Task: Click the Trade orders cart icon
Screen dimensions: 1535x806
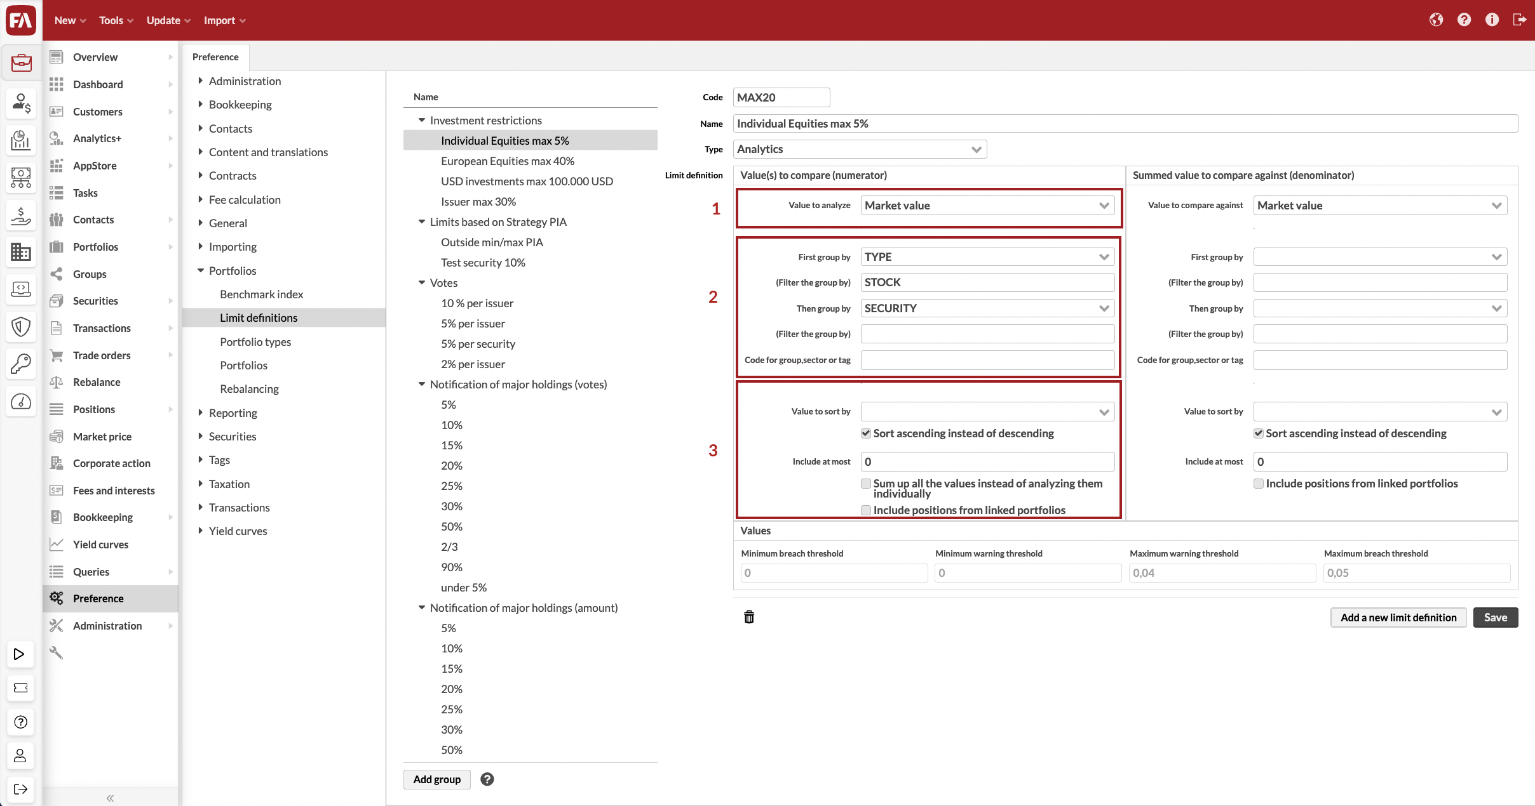Action: pyautogui.click(x=57, y=355)
